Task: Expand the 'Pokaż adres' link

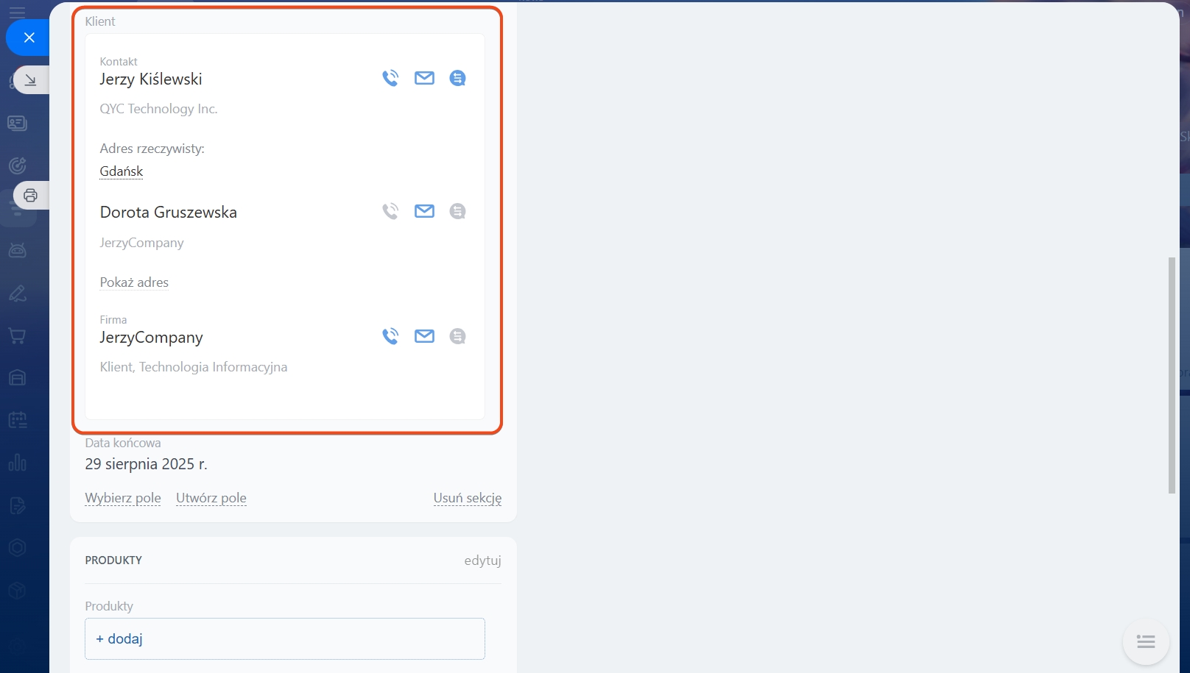Action: (x=134, y=282)
